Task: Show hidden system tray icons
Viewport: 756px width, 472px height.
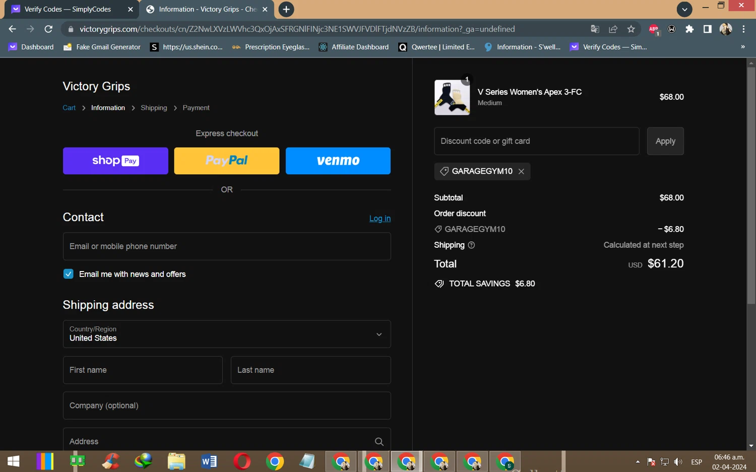Action: (638, 462)
